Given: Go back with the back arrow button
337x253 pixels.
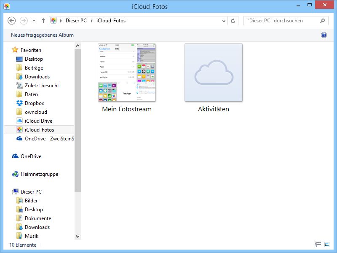Looking at the screenshot, I should click(x=12, y=21).
